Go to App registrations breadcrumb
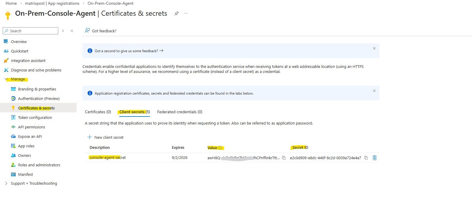 coord(52,3)
